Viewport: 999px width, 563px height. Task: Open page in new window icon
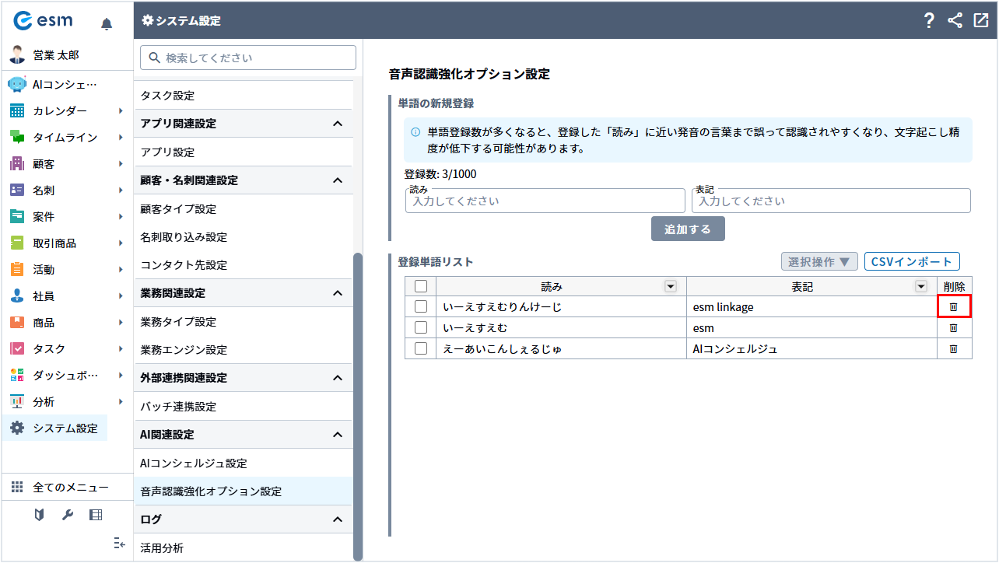tap(980, 21)
